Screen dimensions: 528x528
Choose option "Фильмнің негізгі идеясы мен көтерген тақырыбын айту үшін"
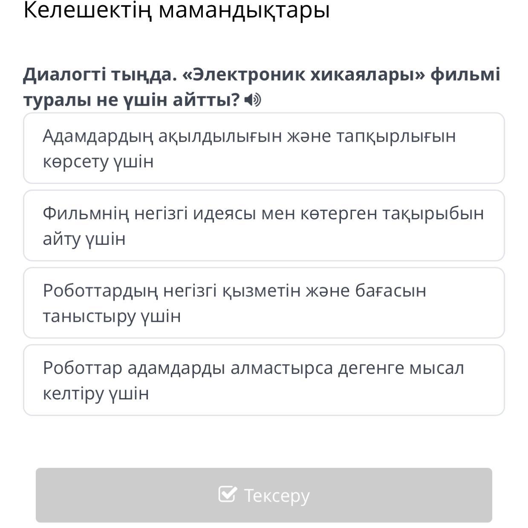(264, 226)
